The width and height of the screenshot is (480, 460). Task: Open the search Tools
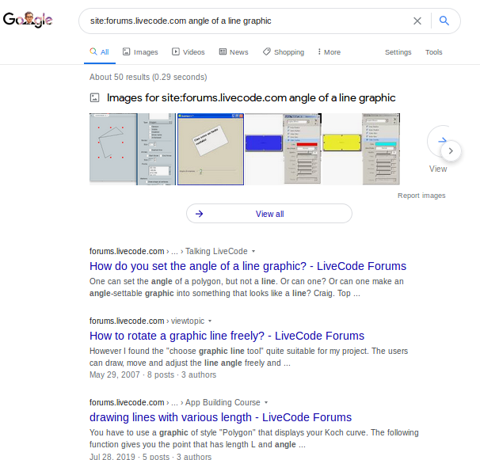click(x=433, y=52)
